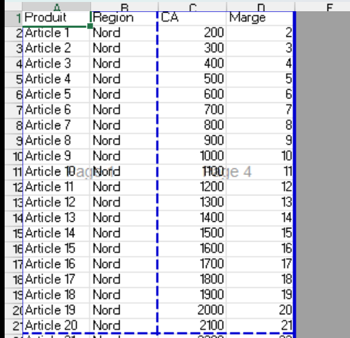Click cell containing Article 17
The height and width of the screenshot is (338, 350).
click(x=56, y=279)
